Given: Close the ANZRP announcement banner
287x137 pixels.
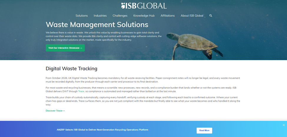Looking at the screenshot, I should pyautogui.click(x=283, y=125).
